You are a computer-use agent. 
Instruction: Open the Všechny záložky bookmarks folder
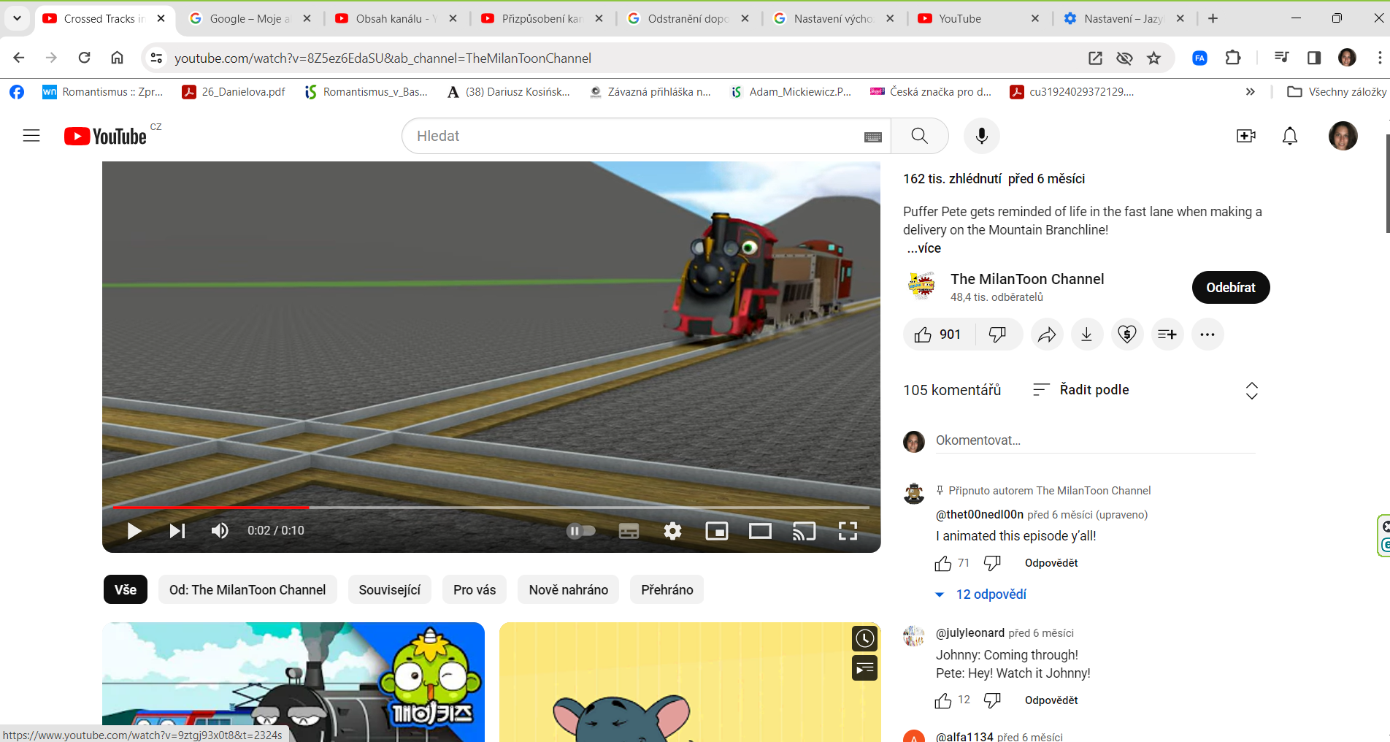click(1337, 92)
